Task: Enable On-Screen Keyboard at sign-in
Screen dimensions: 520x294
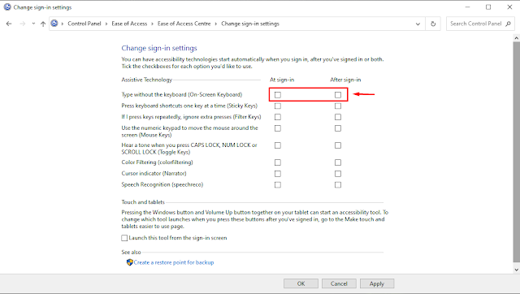Action: coord(278,95)
